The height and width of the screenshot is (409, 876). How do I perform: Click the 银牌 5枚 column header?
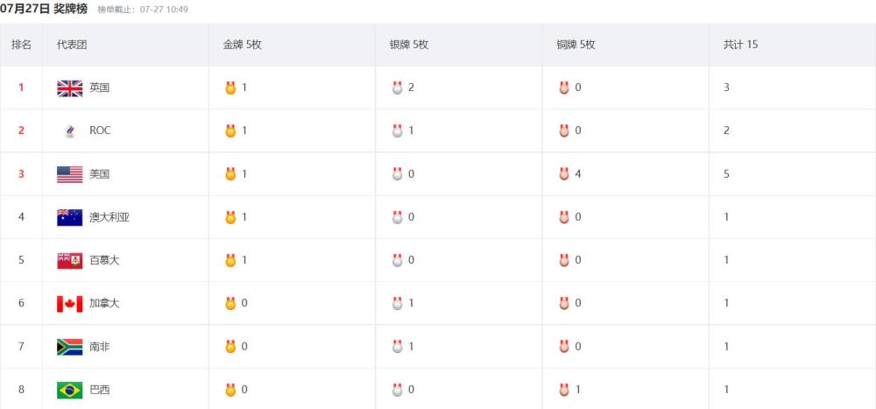click(409, 45)
